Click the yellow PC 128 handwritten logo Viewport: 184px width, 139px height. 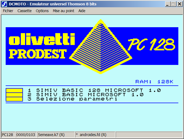(151, 44)
